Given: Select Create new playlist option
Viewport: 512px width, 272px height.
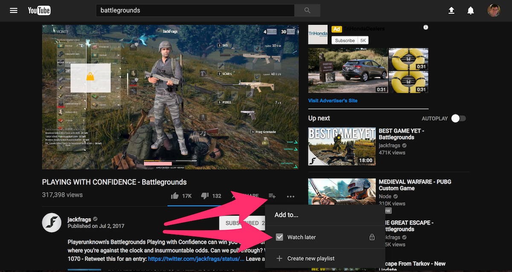Looking at the screenshot, I should click(311, 258).
